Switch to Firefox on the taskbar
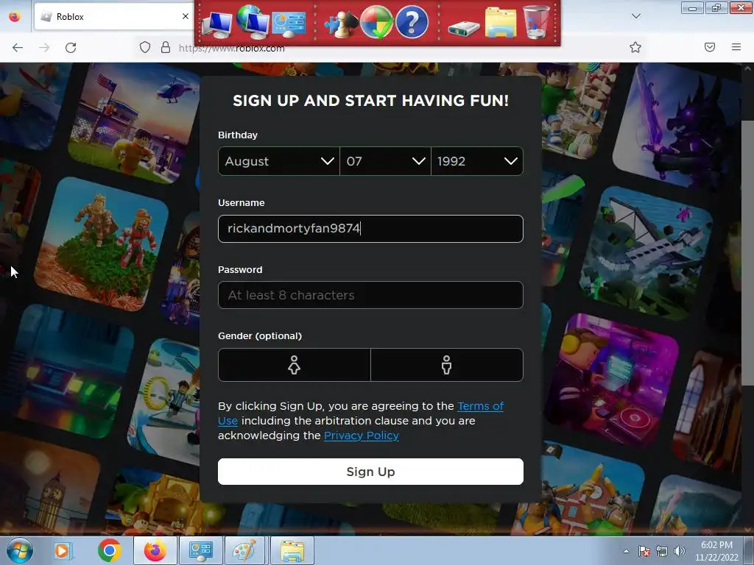This screenshot has width=754, height=565. pyautogui.click(x=155, y=550)
